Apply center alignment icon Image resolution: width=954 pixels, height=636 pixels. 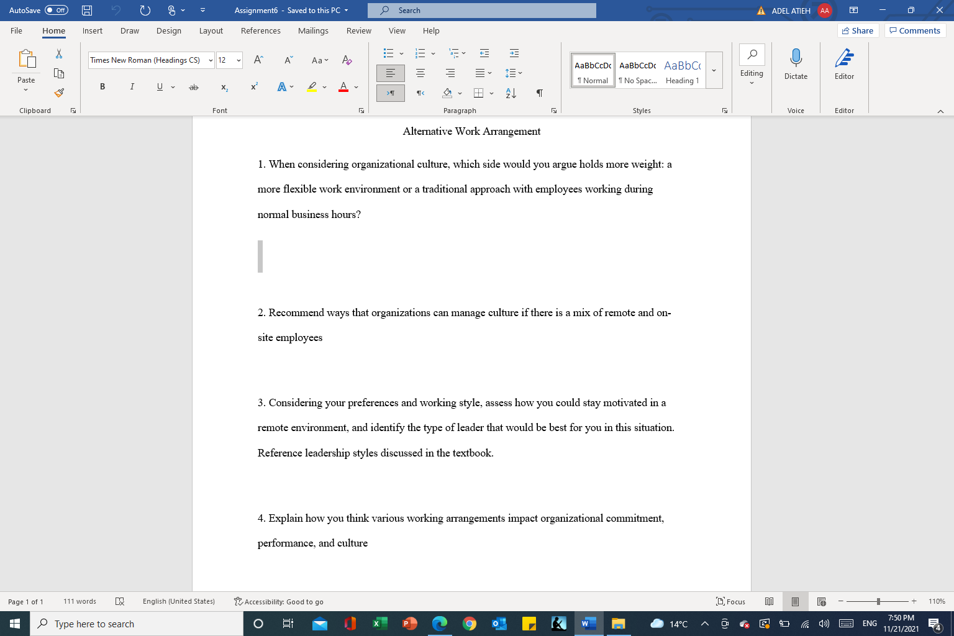420,73
